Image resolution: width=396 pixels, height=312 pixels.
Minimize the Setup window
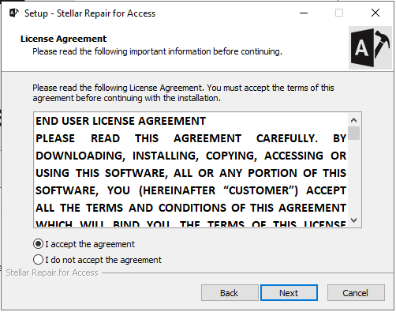(x=304, y=13)
